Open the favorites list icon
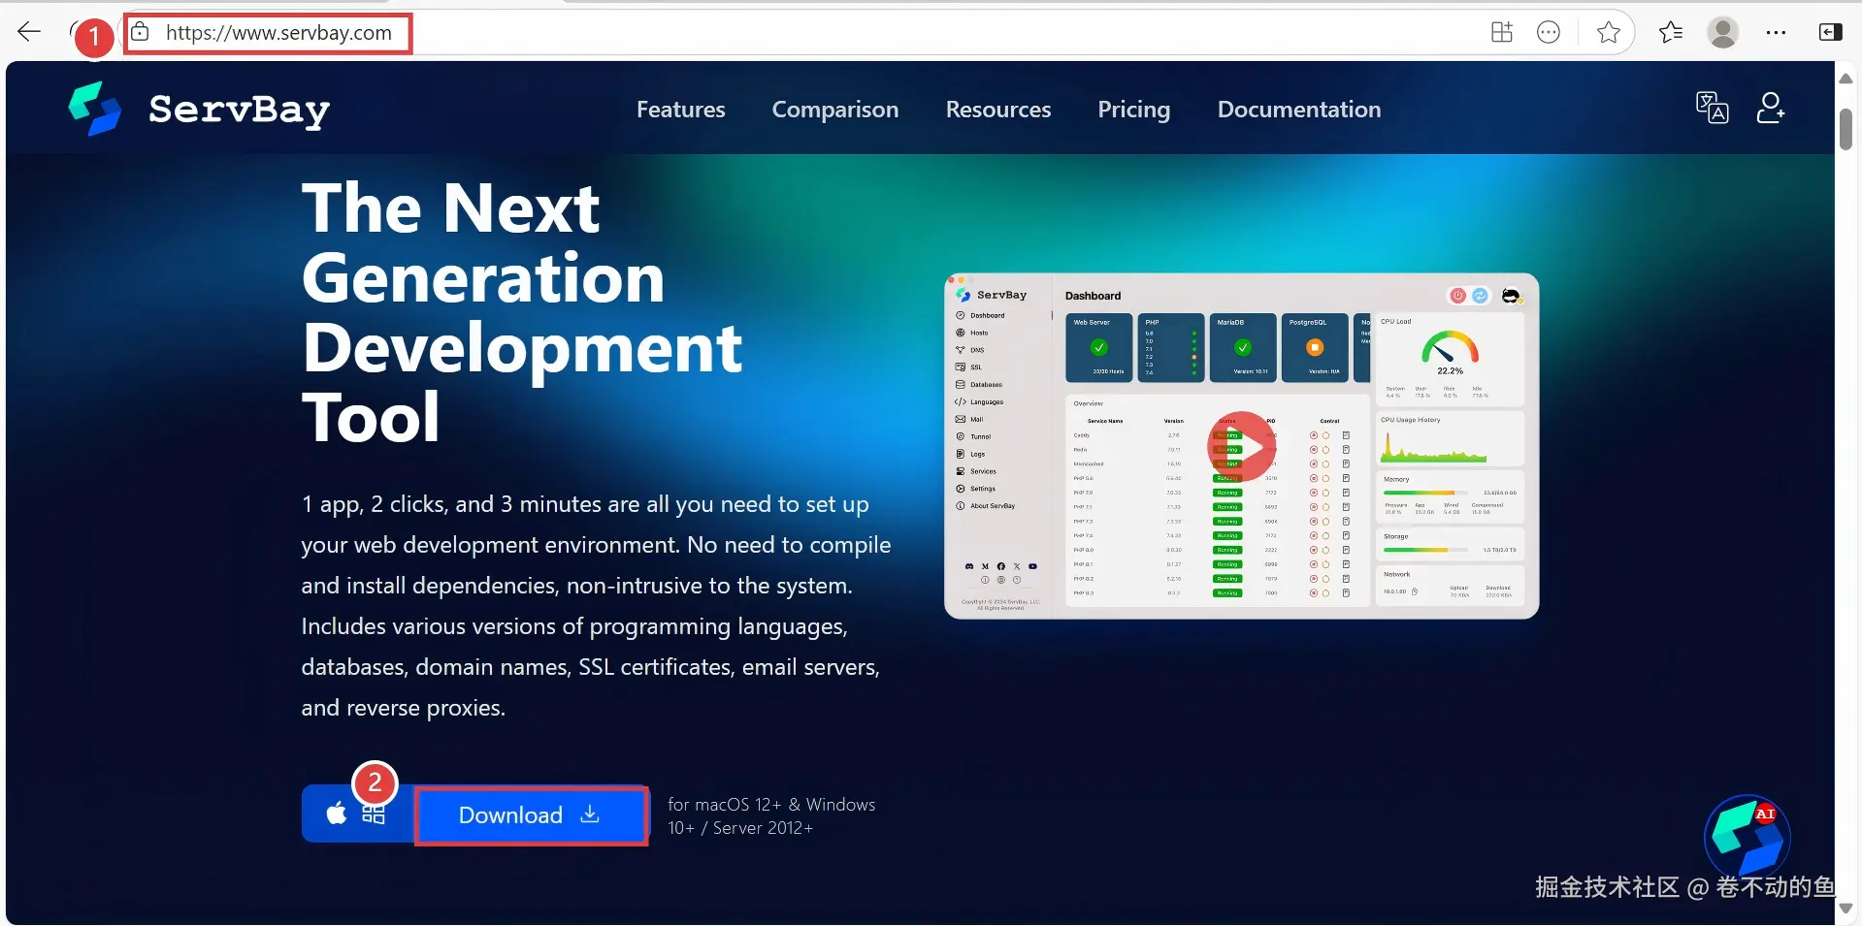The height and width of the screenshot is (926, 1862). [1671, 32]
